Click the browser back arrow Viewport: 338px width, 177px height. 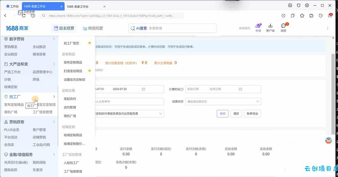pos(5,16)
